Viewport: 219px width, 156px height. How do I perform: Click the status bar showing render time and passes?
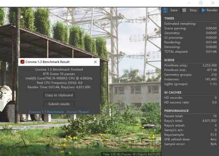coord(132,154)
